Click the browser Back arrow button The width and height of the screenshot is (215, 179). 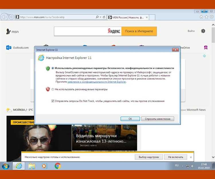click(4, 17)
